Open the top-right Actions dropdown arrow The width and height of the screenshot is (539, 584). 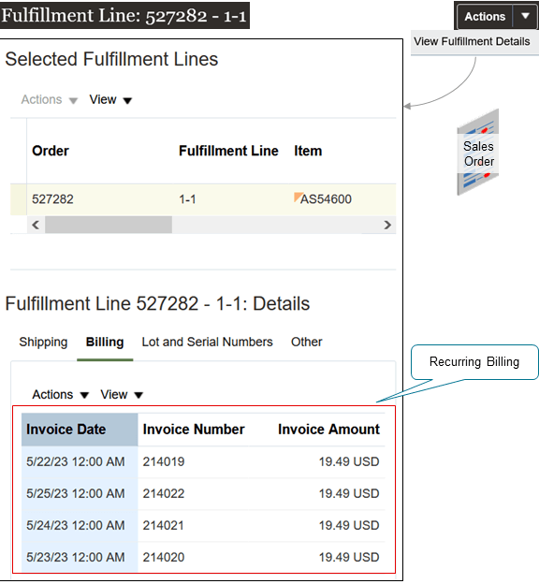pos(525,16)
